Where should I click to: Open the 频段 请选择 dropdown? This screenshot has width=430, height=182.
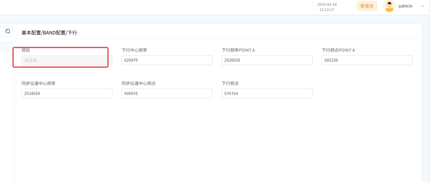pyautogui.click(x=67, y=60)
